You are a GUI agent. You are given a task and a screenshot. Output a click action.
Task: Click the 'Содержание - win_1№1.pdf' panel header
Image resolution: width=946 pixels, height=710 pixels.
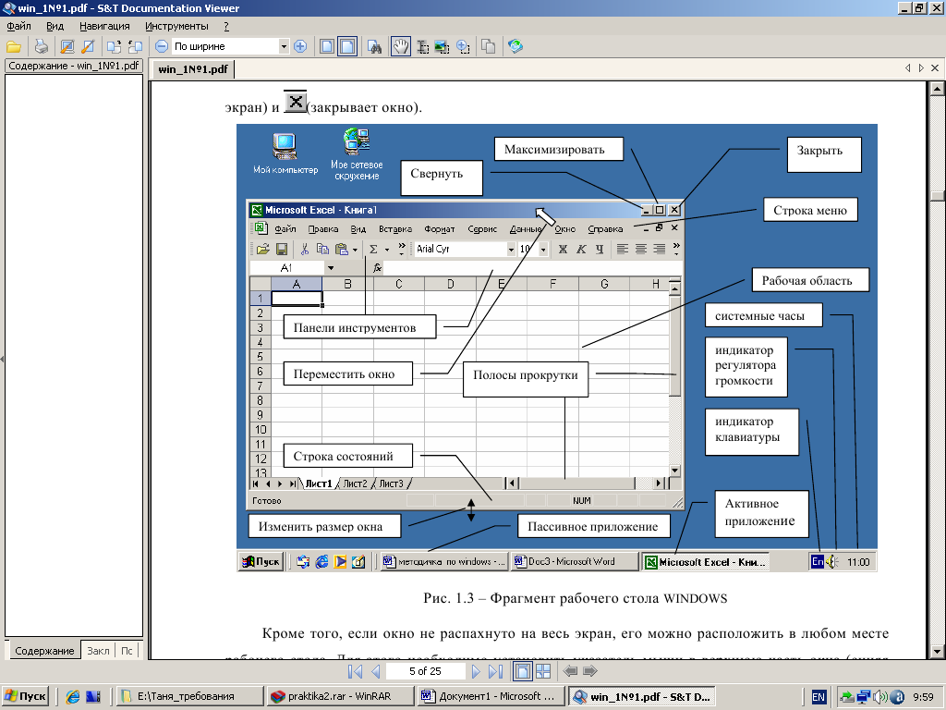[x=74, y=66]
